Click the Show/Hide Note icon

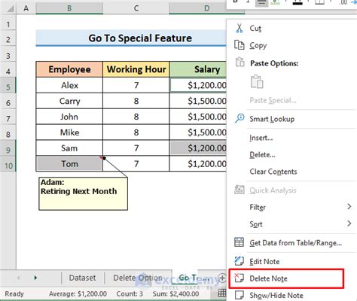click(239, 295)
